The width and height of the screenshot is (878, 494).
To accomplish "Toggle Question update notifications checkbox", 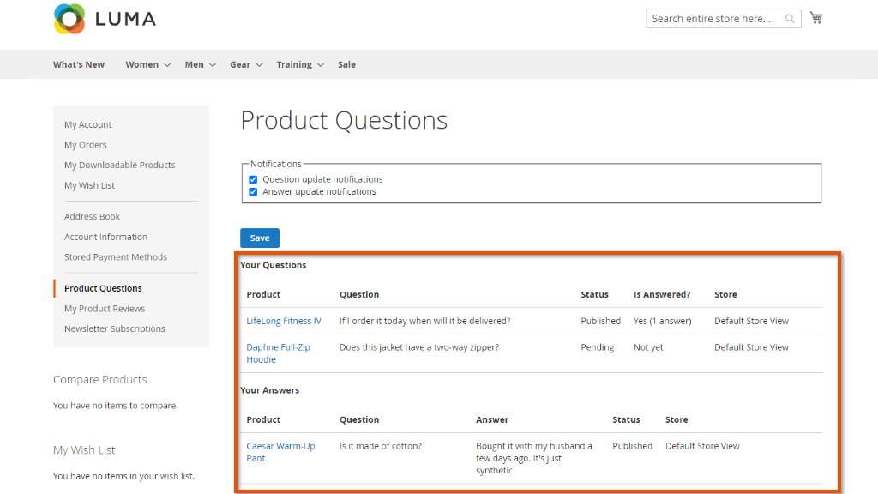I will (253, 179).
